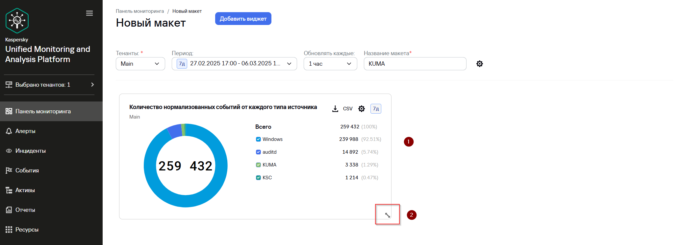Click the widget title about нормализованных событий
The width and height of the screenshot is (682, 245).
pos(223,107)
